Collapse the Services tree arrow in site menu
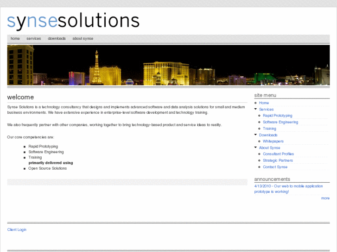Screen dimensions: 337x252 [255, 109]
